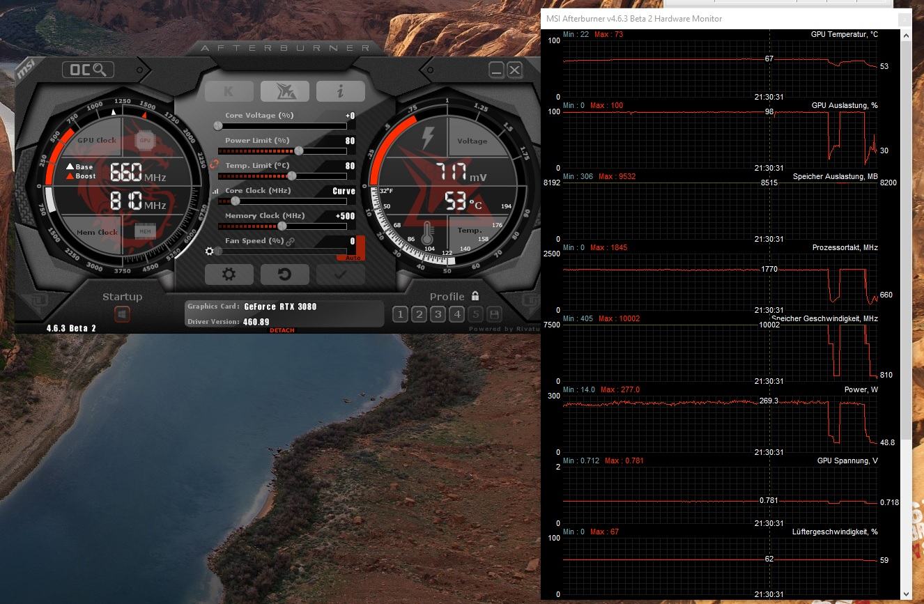Open Afterburner settings with the gear button
924x604 pixels.
(229, 274)
